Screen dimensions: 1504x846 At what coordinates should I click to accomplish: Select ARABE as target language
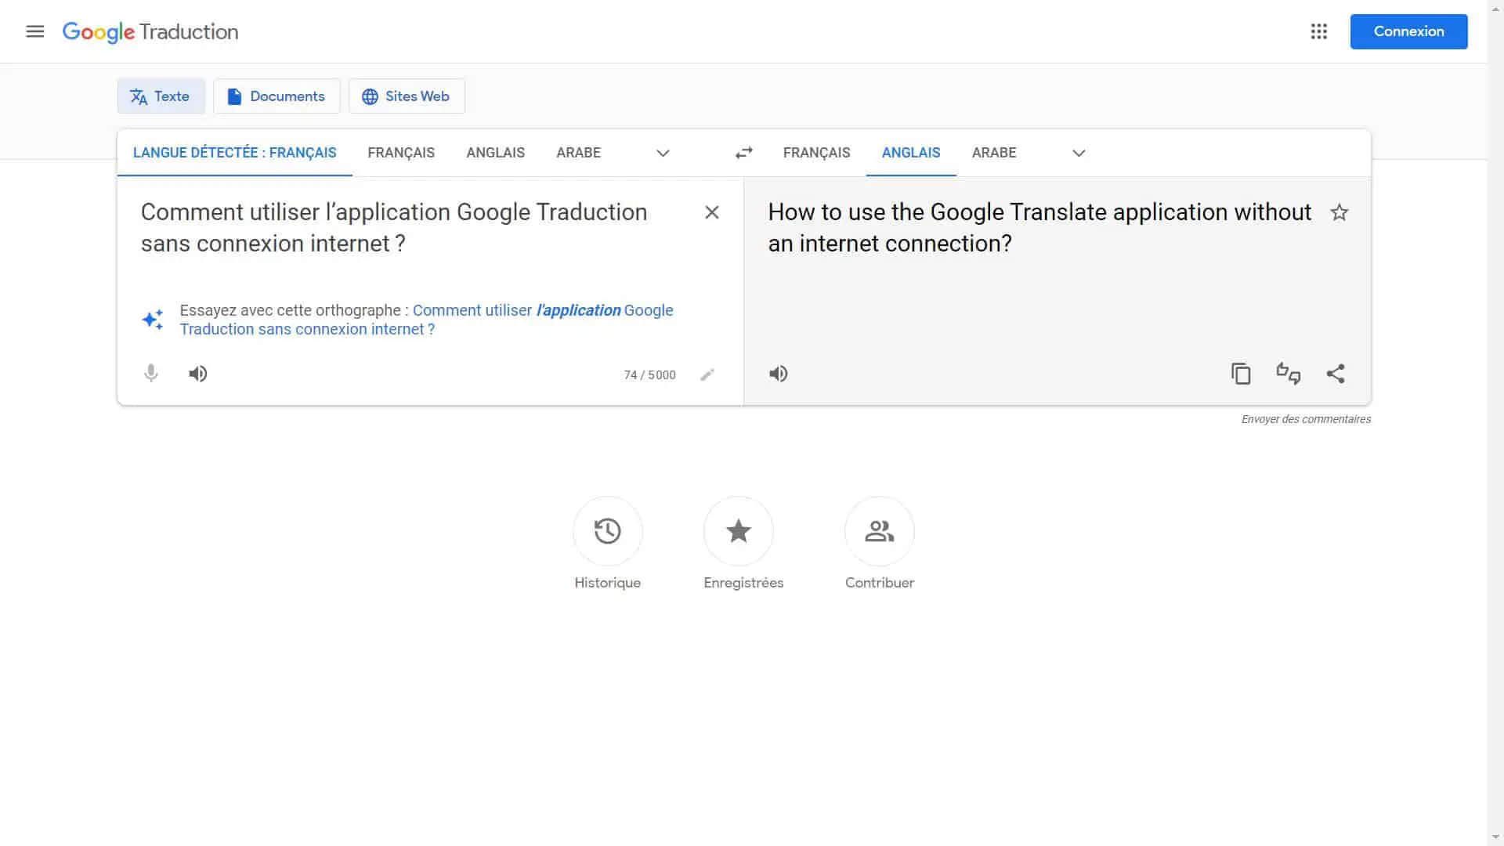click(993, 153)
